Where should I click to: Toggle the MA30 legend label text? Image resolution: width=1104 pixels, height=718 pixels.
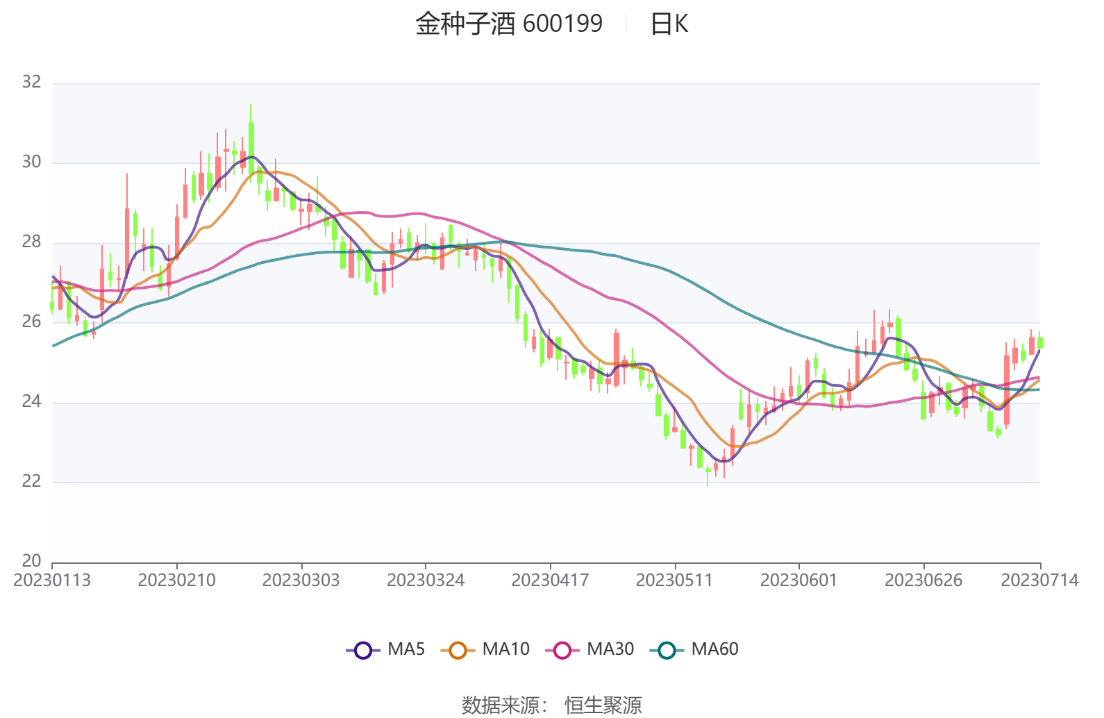tap(610, 649)
